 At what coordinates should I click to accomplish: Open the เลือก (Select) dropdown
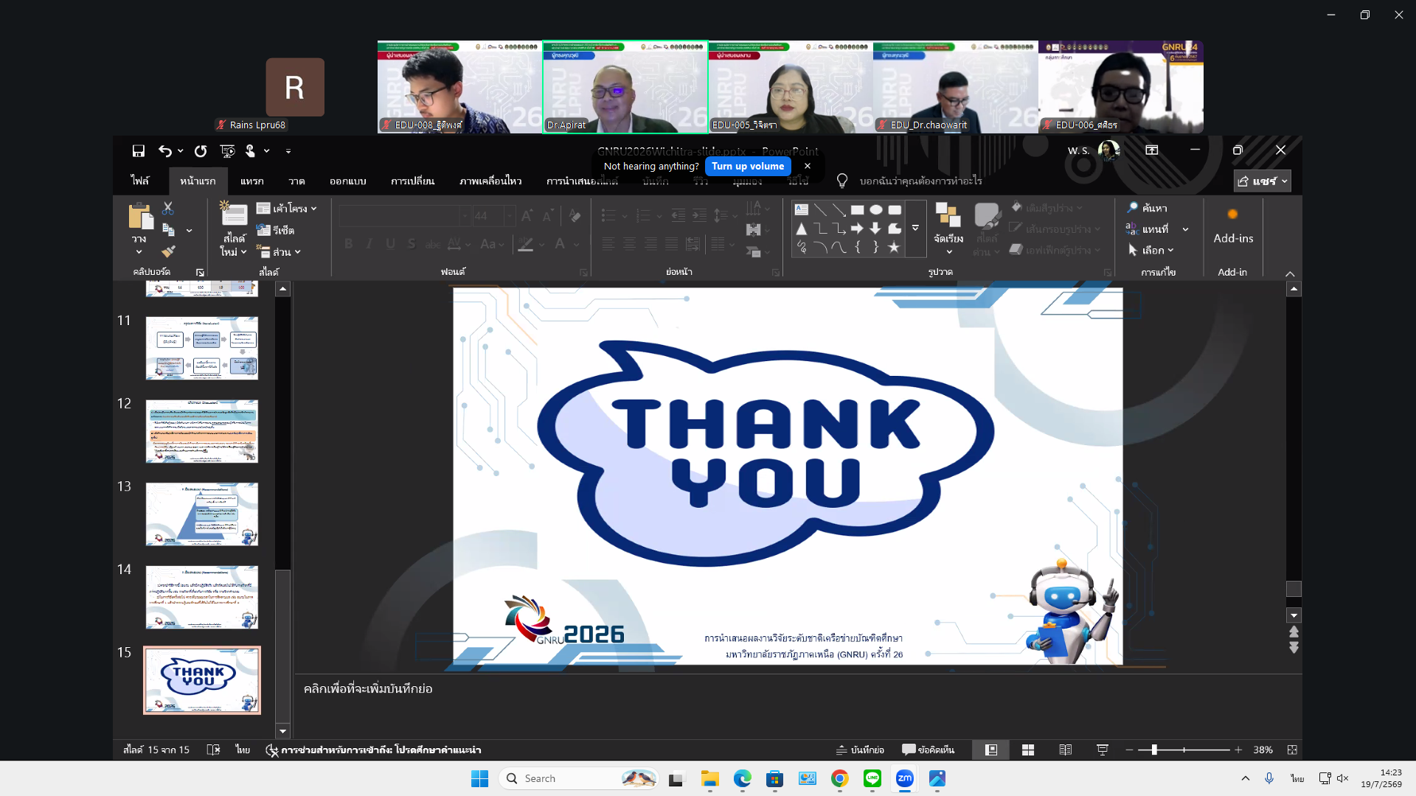(1150, 251)
